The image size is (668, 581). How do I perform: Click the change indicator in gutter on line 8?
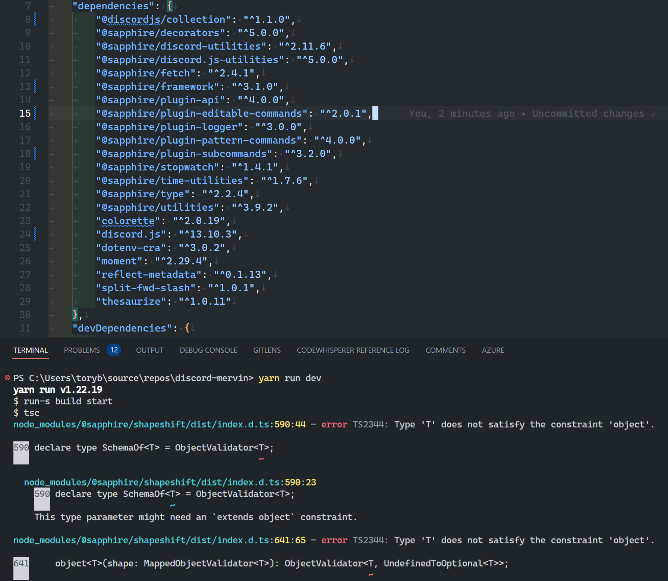tap(34, 19)
